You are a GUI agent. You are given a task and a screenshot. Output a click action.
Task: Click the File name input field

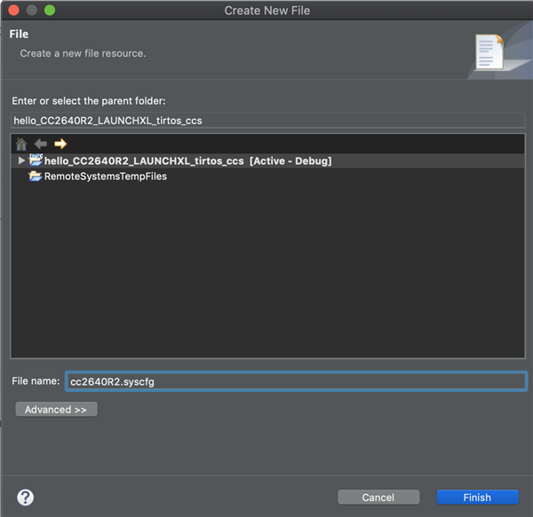[x=296, y=381]
